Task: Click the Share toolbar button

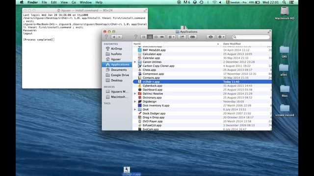Action: 182,37
